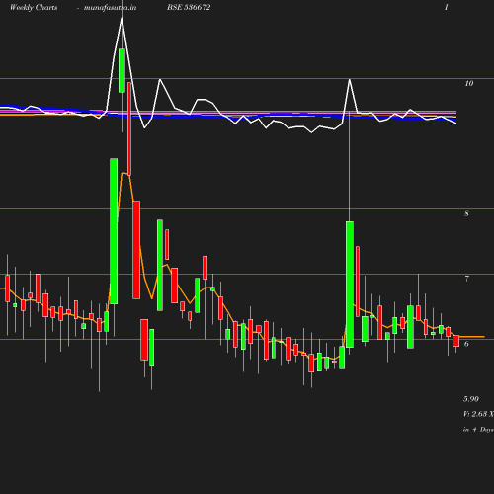The image size is (494, 494).
Task: Click the 'in 4 Days' text
Action: (478, 430)
